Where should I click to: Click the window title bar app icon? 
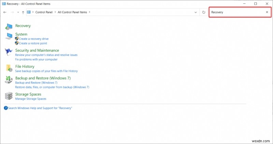(4, 4)
